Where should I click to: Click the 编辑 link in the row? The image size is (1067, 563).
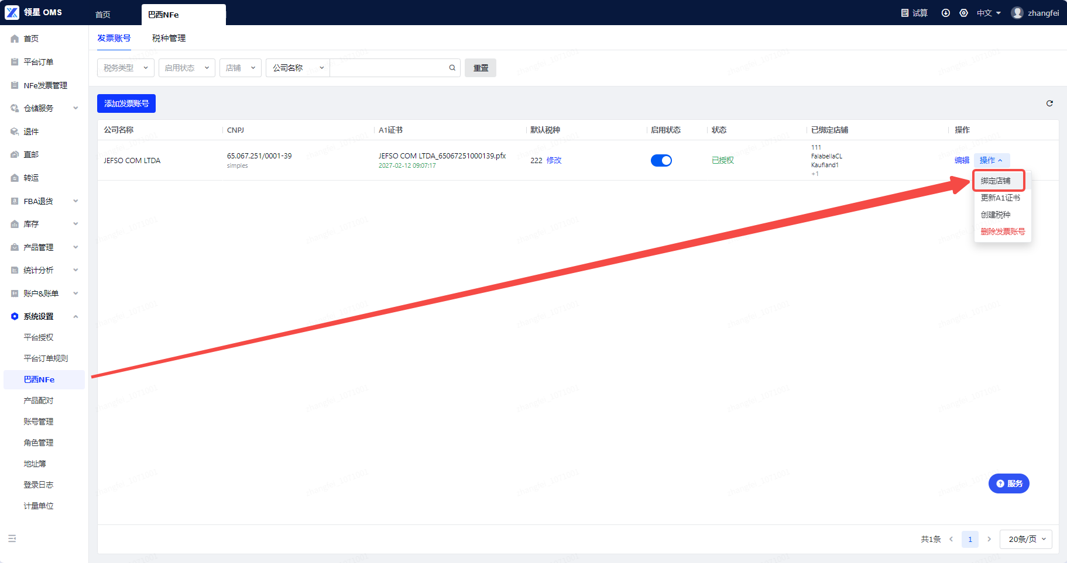962,160
